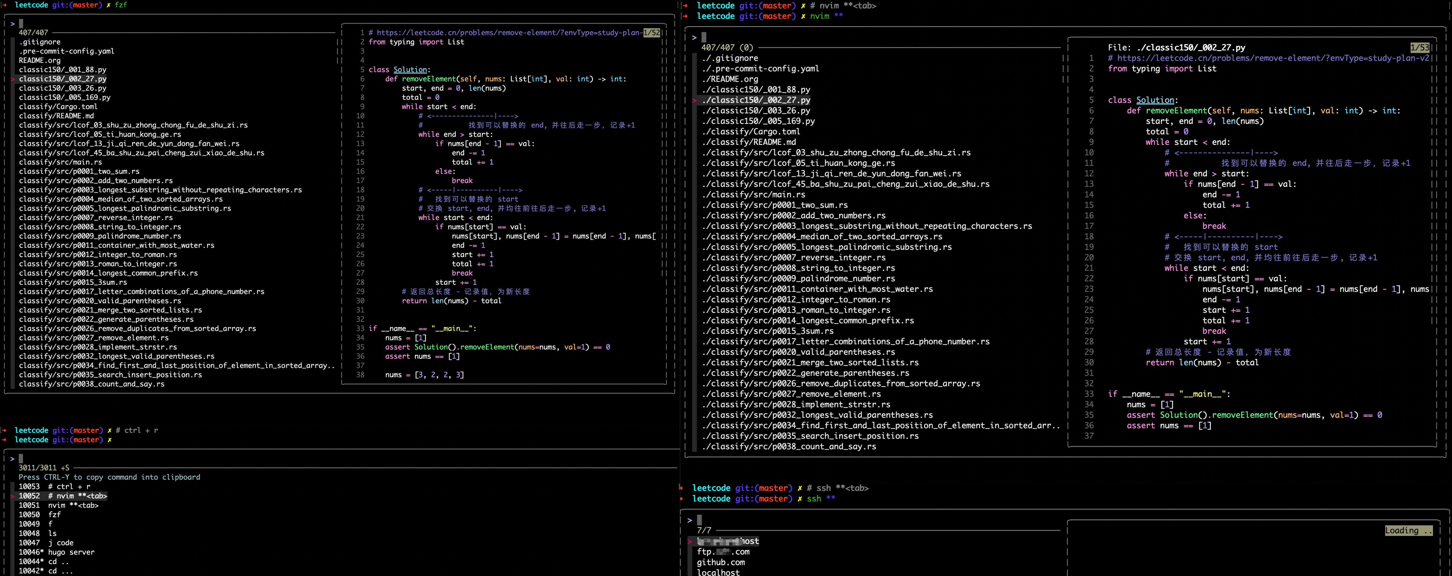Choose ./classic150/_005_169.py in the nvim ** list
This screenshot has width=1452, height=576.
(758, 121)
